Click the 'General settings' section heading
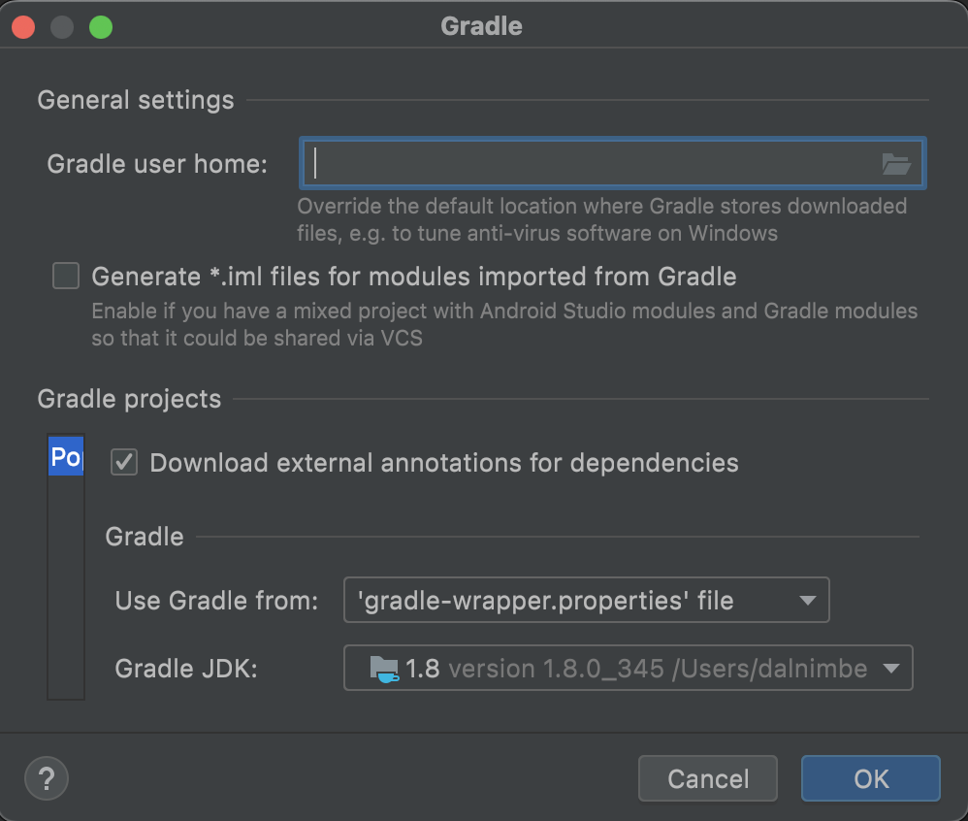 tap(136, 100)
